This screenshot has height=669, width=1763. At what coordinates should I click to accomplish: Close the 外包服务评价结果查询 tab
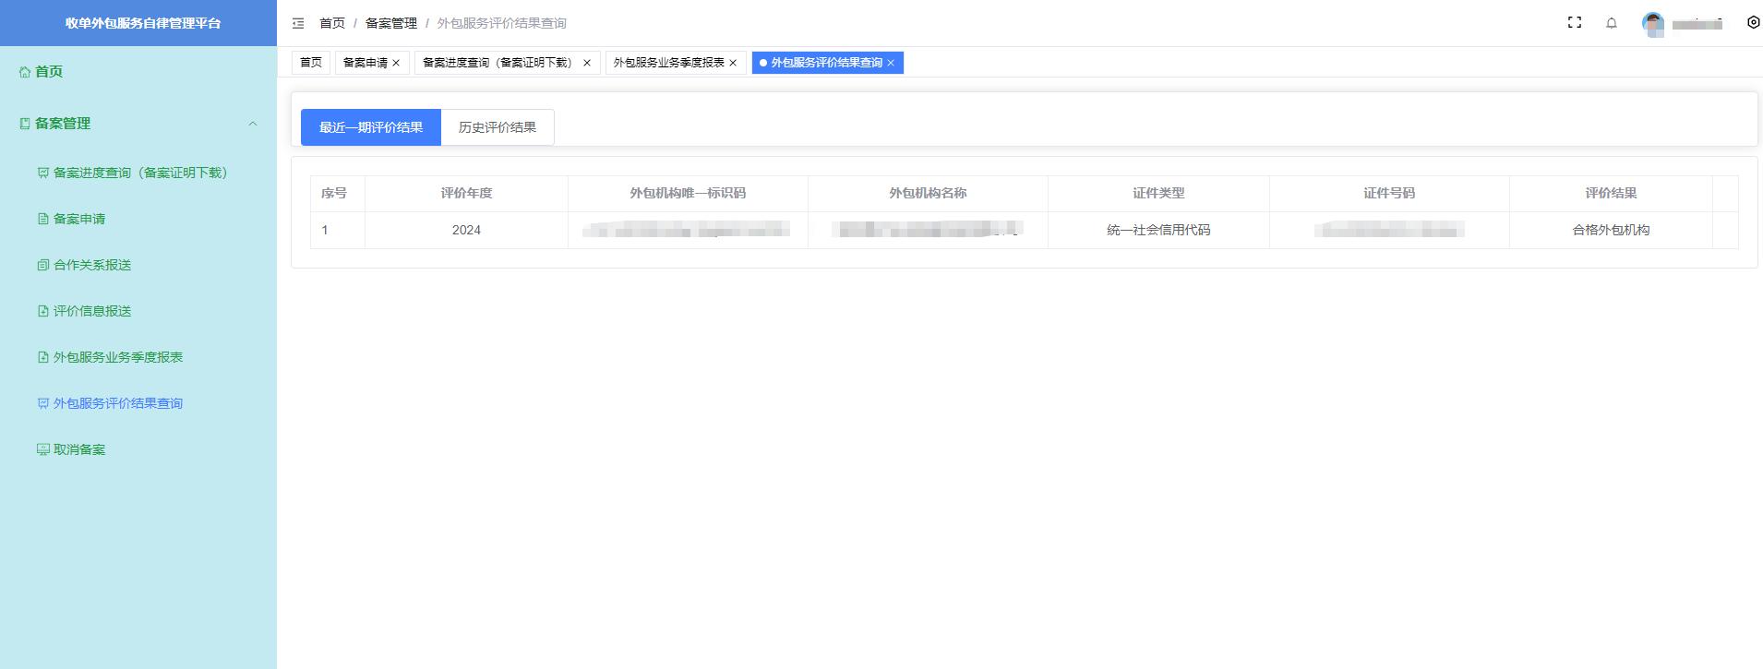pos(891,63)
